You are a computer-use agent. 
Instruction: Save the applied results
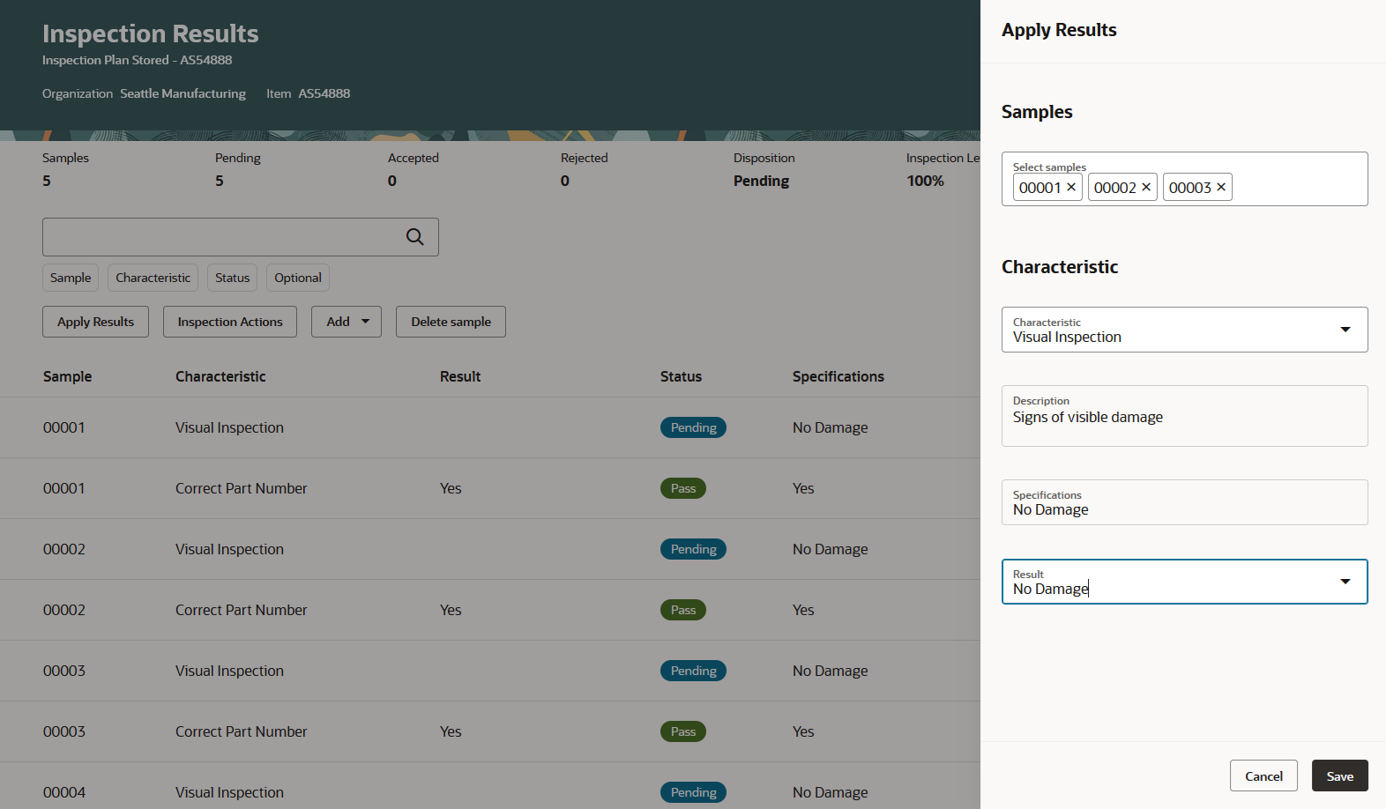(x=1339, y=776)
